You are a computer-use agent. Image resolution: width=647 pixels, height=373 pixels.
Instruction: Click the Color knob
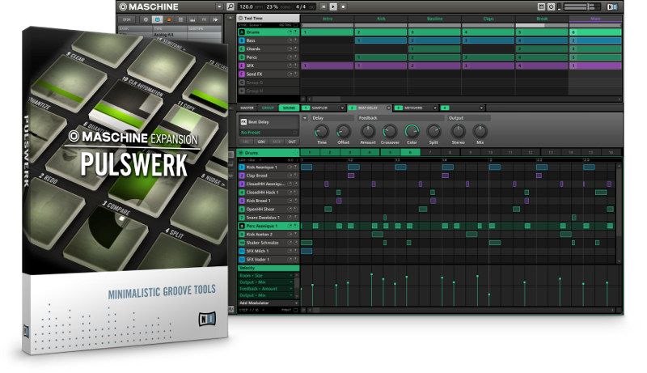(x=412, y=132)
